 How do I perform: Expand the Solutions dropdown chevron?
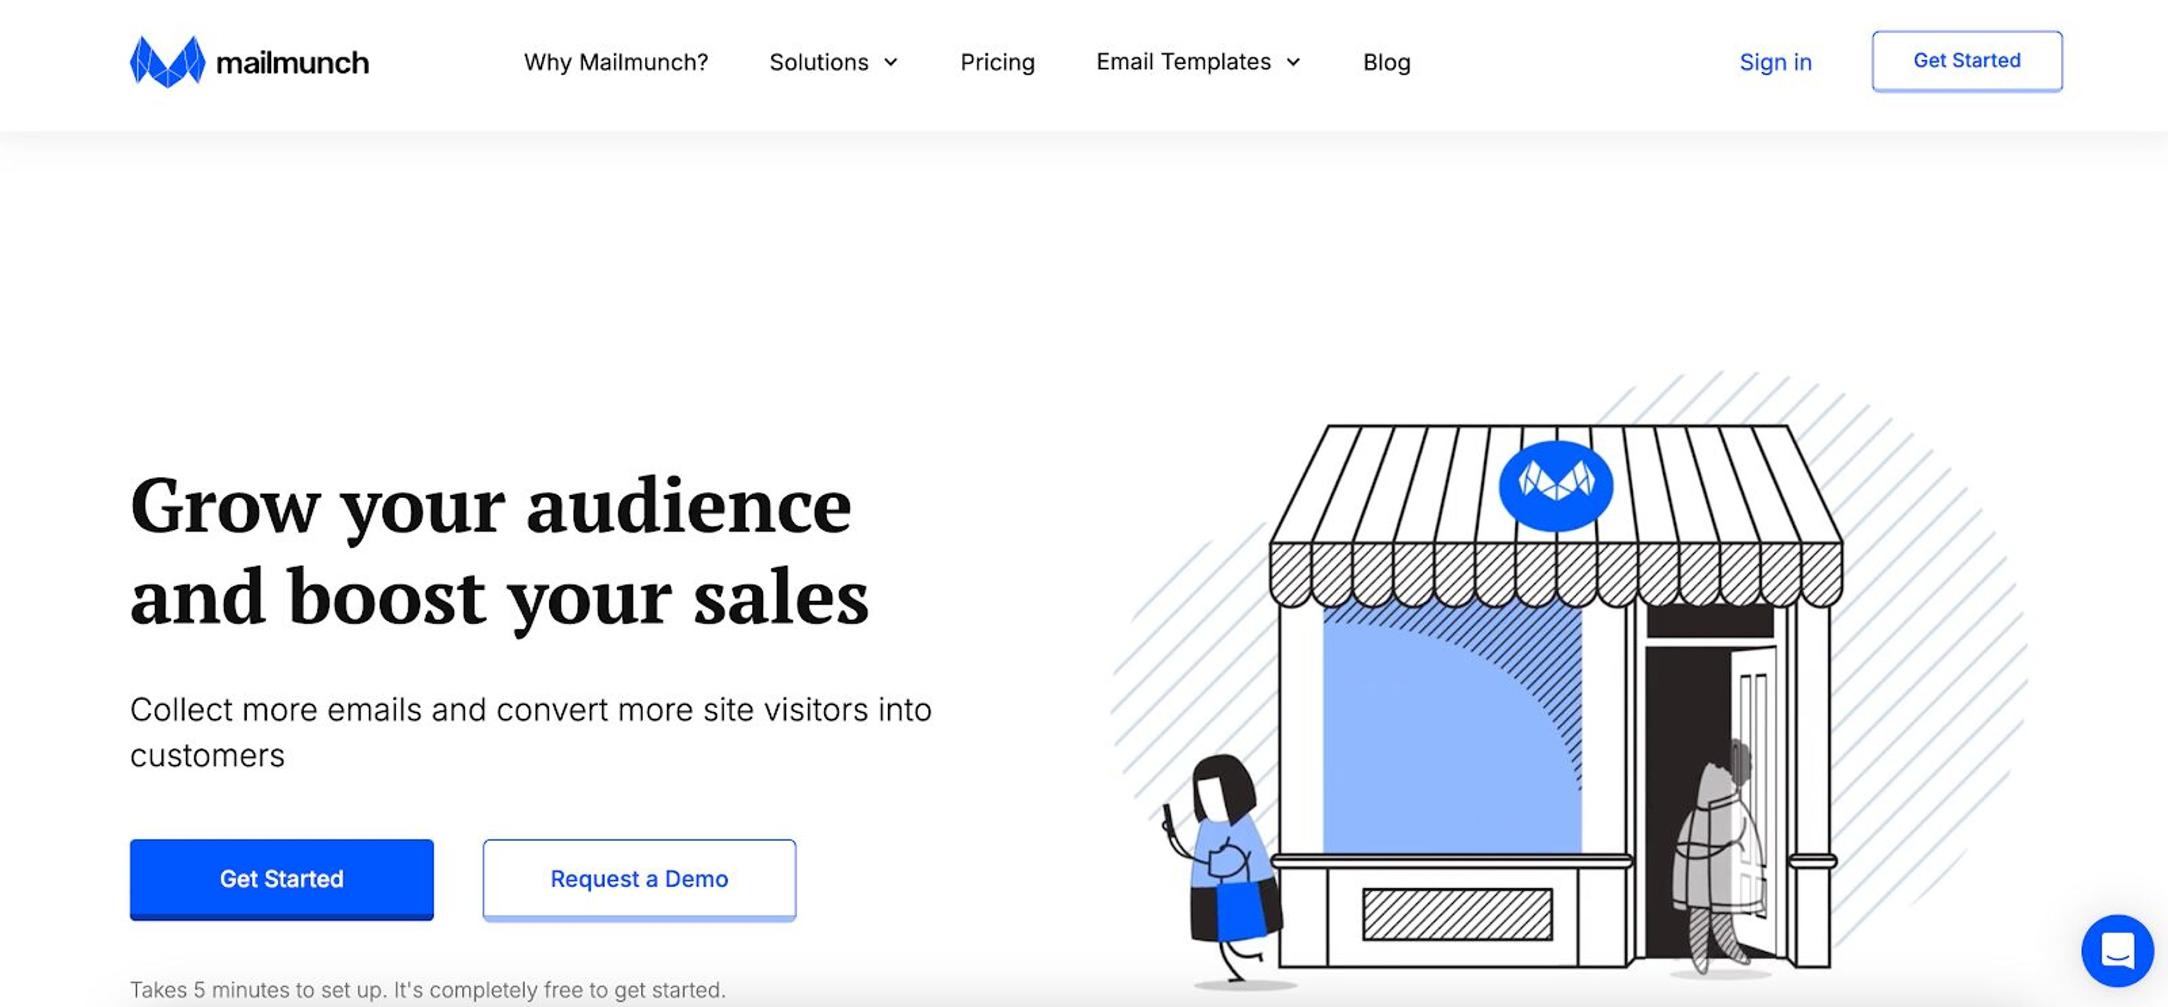(x=890, y=62)
